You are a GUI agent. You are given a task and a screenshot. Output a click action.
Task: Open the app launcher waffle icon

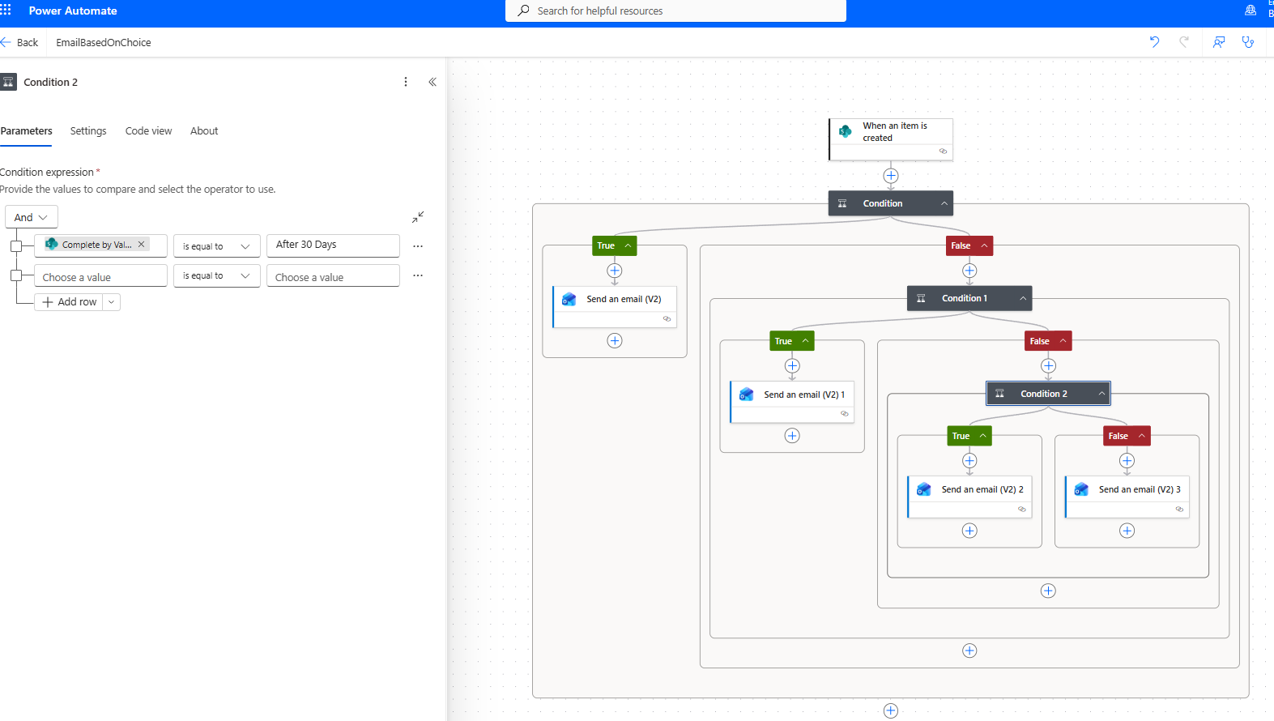(6, 11)
